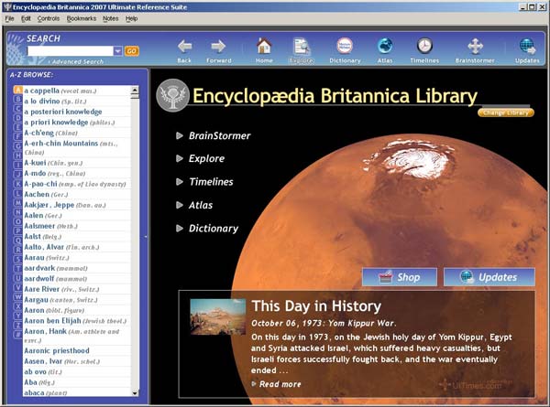Image resolution: width=550 pixels, height=407 pixels.
Task: Launch the Brainstormer toolbar icon
Action: [475, 47]
